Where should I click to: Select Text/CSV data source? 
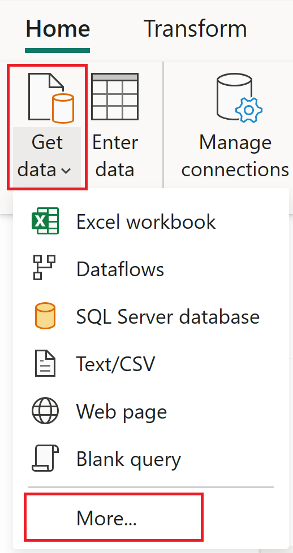pos(115,364)
